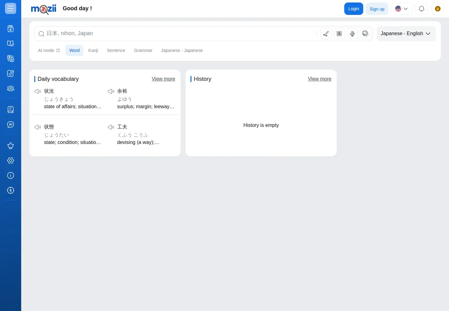
Task: View more History entries
Action: (320, 79)
